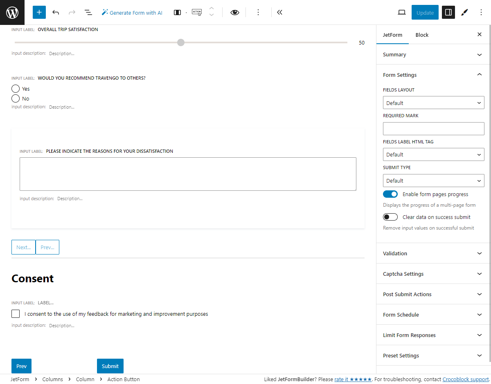Expand the Preset Settings panel
Viewport: 491px width, 384px height.
pos(433,355)
